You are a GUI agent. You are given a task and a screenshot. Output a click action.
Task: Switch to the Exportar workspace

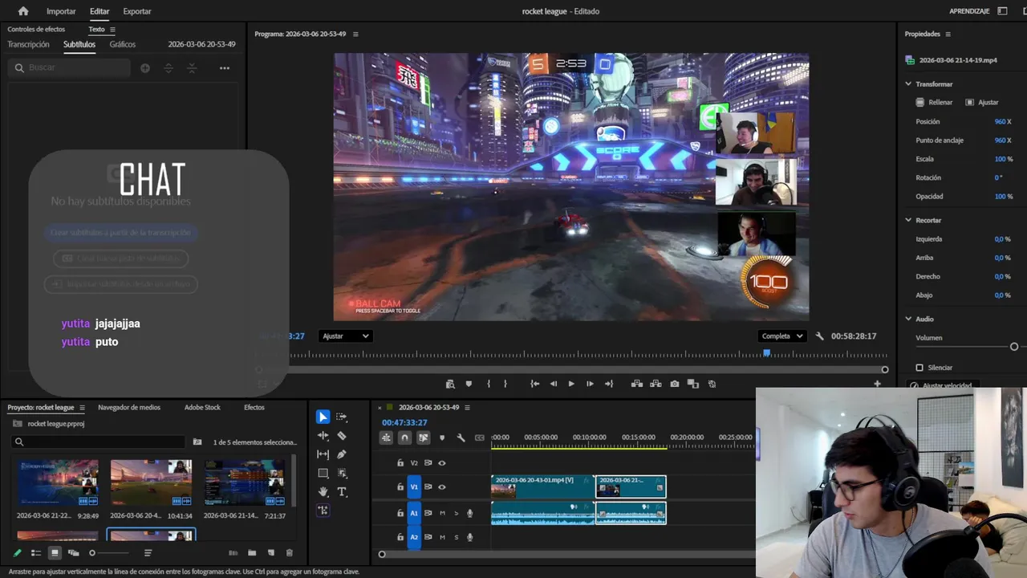click(137, 11)
